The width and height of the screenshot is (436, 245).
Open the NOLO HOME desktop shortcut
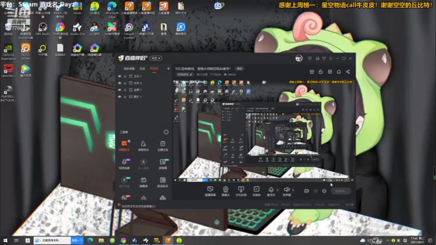point(25,52)
